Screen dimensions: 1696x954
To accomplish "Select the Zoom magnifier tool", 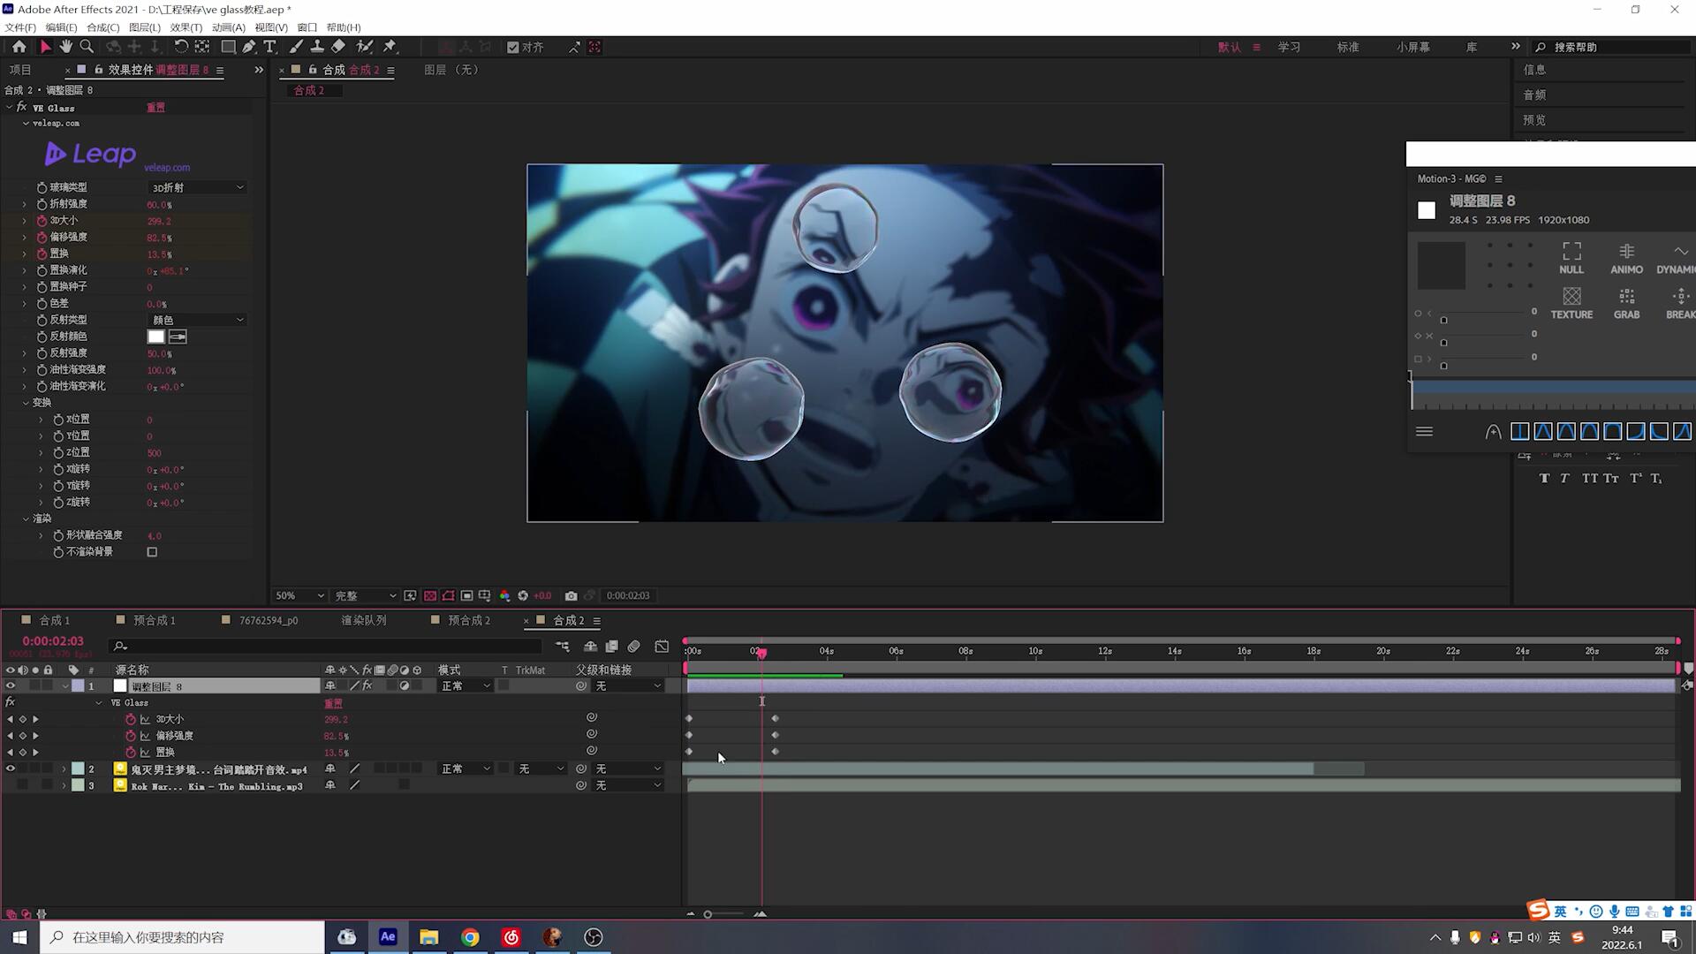I will point(87,47).
